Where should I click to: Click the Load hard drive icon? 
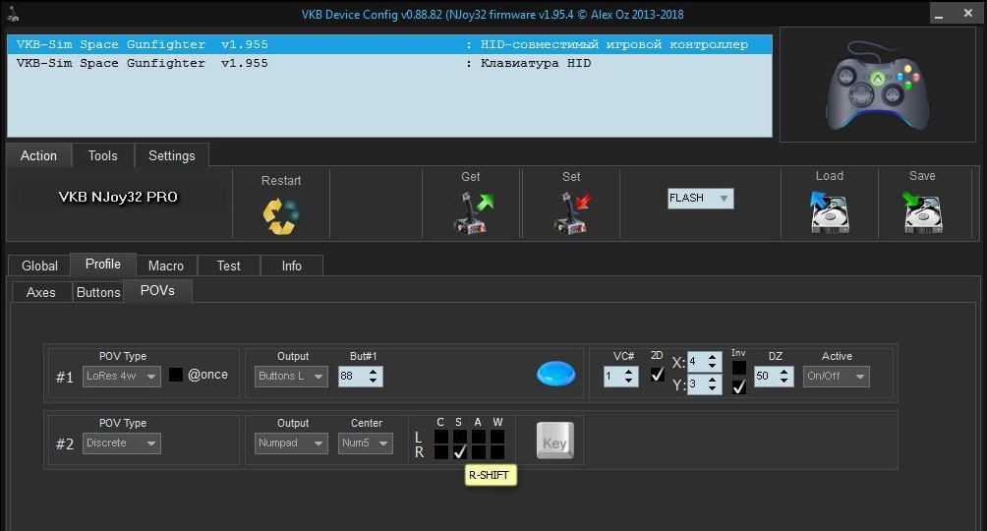pyautogui.click(x=829, y=212)
